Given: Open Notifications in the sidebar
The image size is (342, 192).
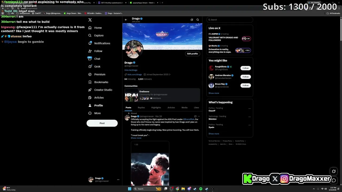Looking at the screenshot, I should [x=99, y=43].
